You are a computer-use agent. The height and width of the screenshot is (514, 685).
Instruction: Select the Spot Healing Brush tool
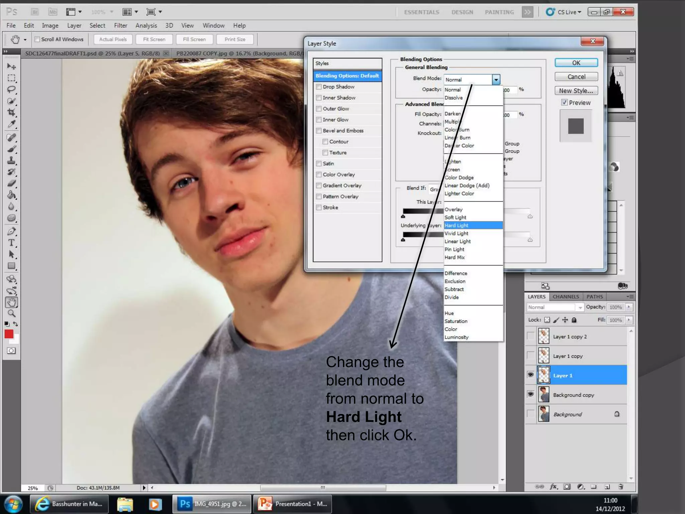coord(11,137)
